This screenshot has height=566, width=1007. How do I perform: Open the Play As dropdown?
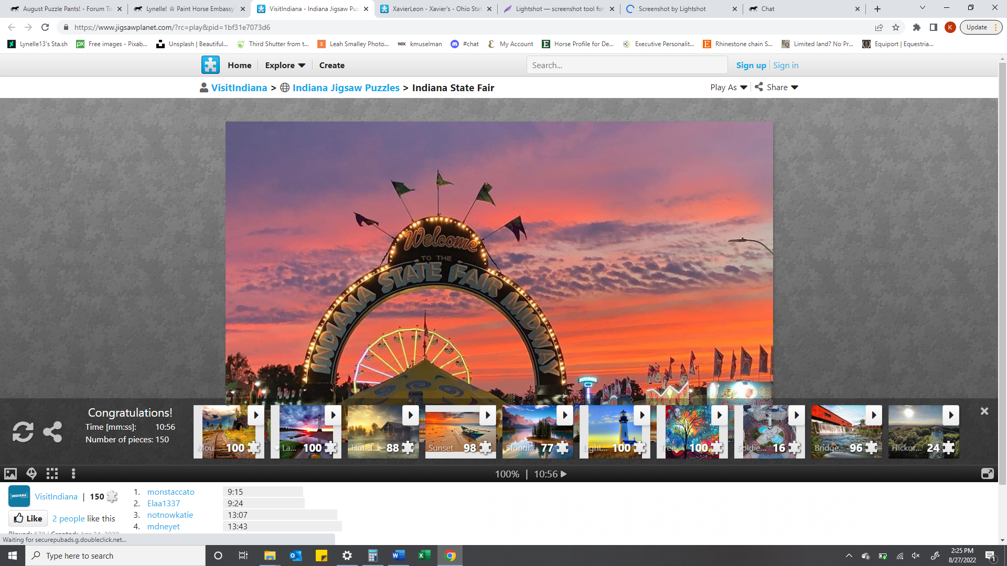pyautogui.click(x=729, y=87)
